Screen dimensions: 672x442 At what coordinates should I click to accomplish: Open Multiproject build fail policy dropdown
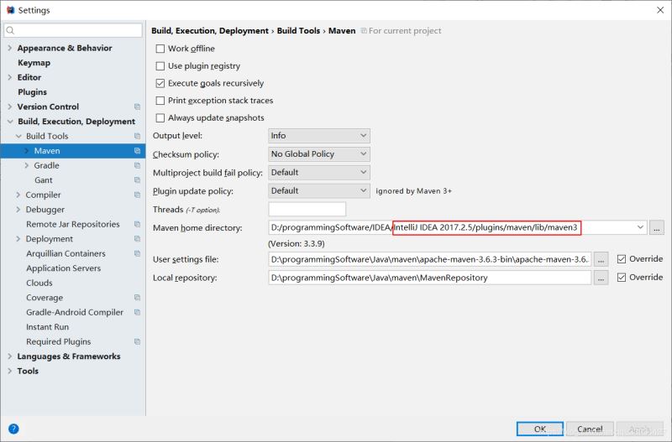coord(319,173)
